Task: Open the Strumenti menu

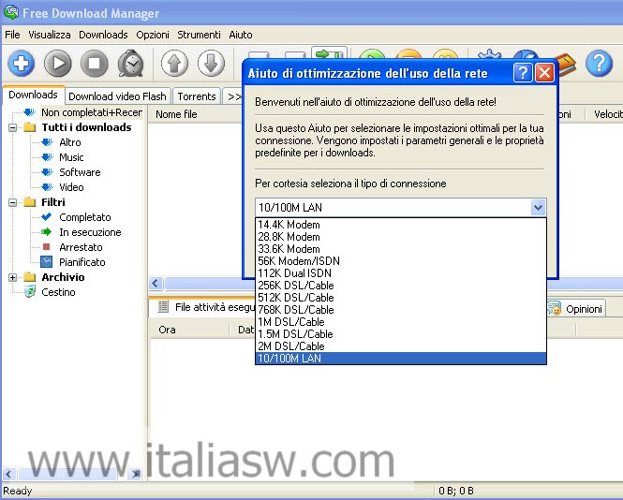Action: (x=199, y=35)
